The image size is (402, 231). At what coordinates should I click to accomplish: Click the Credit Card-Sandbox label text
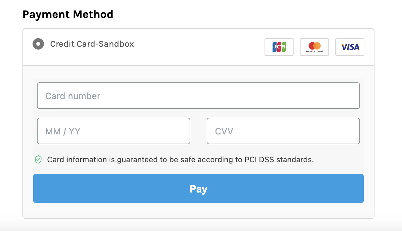tap(92, 44)
